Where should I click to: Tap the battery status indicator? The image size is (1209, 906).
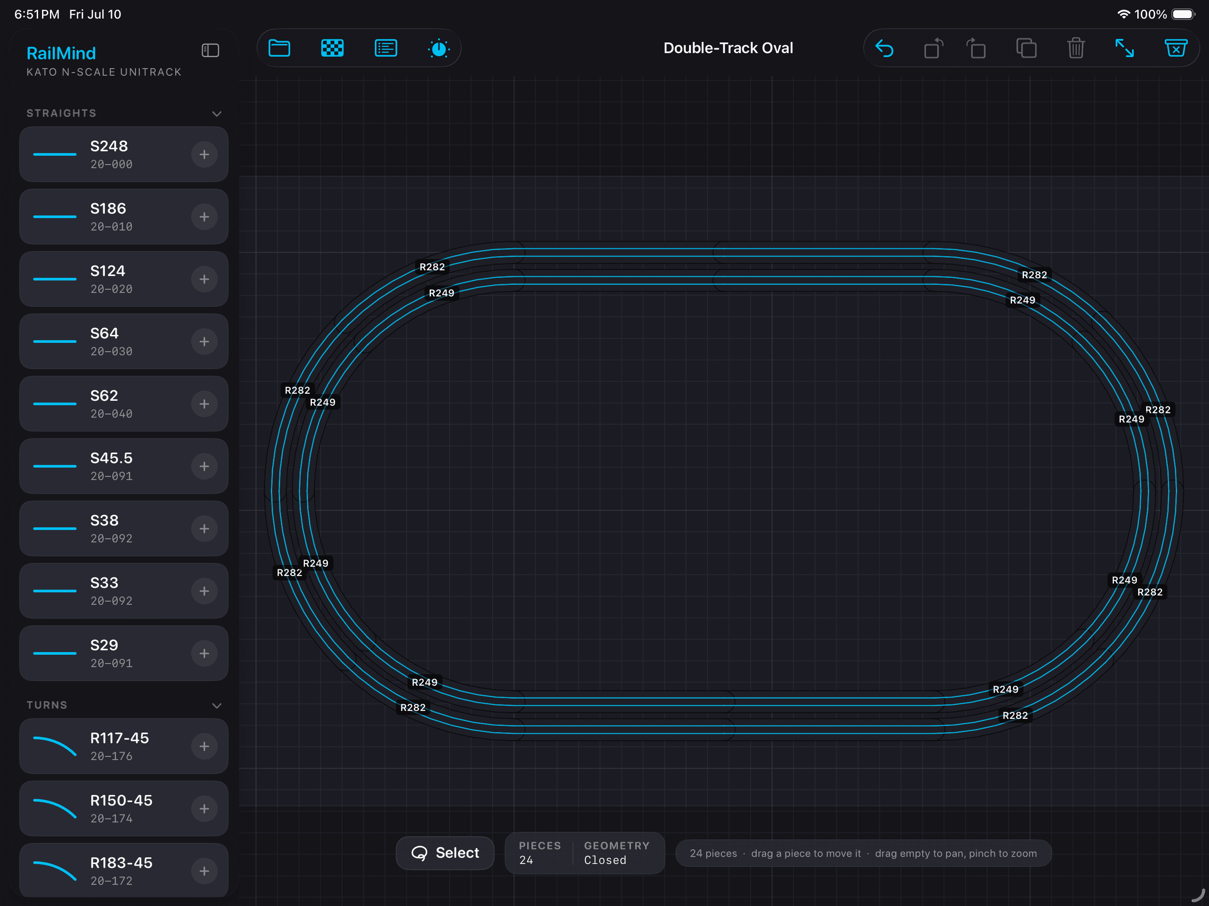coord(1183,14)
